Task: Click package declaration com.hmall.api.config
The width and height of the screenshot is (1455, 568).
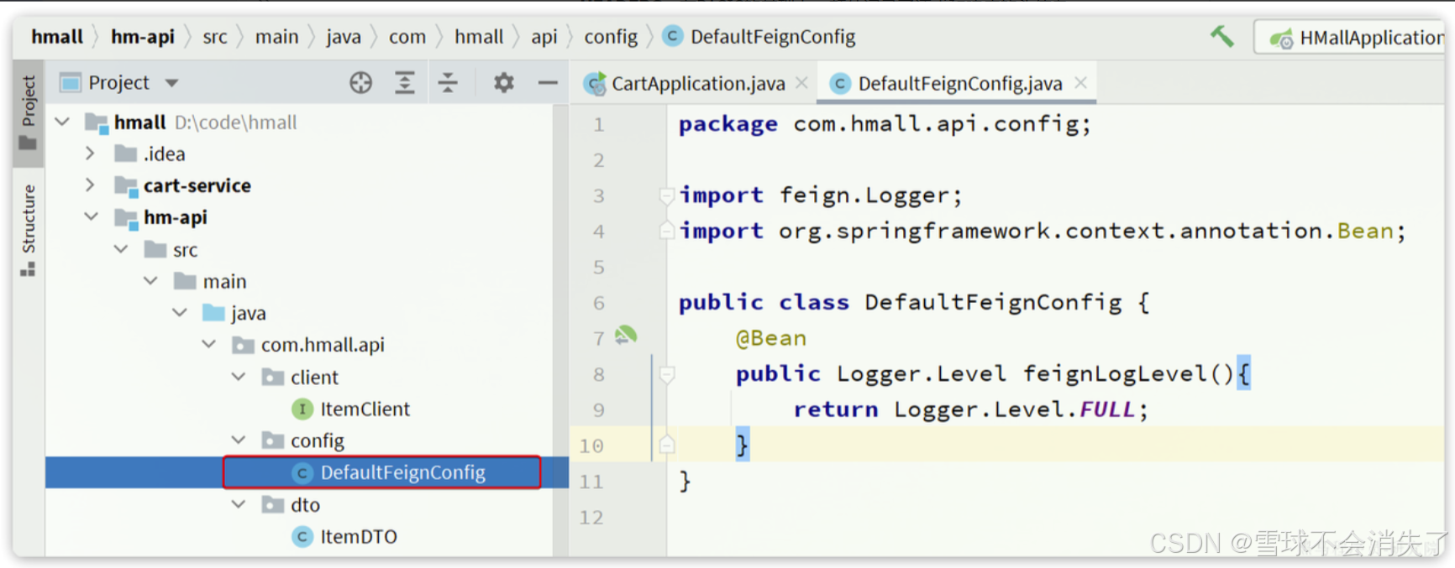Action: pyautogui.click(x=936, y=124)
